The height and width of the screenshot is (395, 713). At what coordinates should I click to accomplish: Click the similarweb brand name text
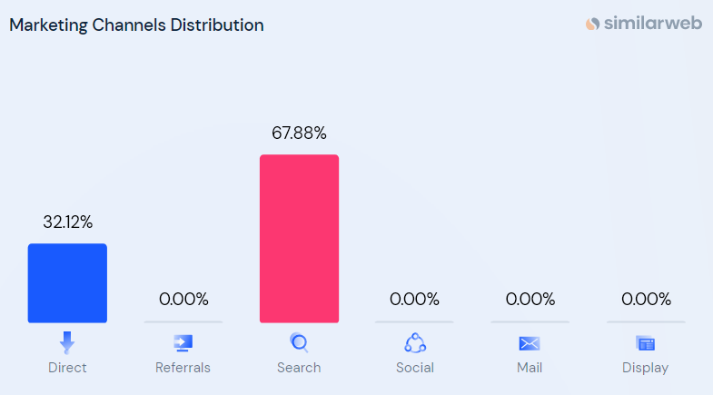tap(653, 23)
